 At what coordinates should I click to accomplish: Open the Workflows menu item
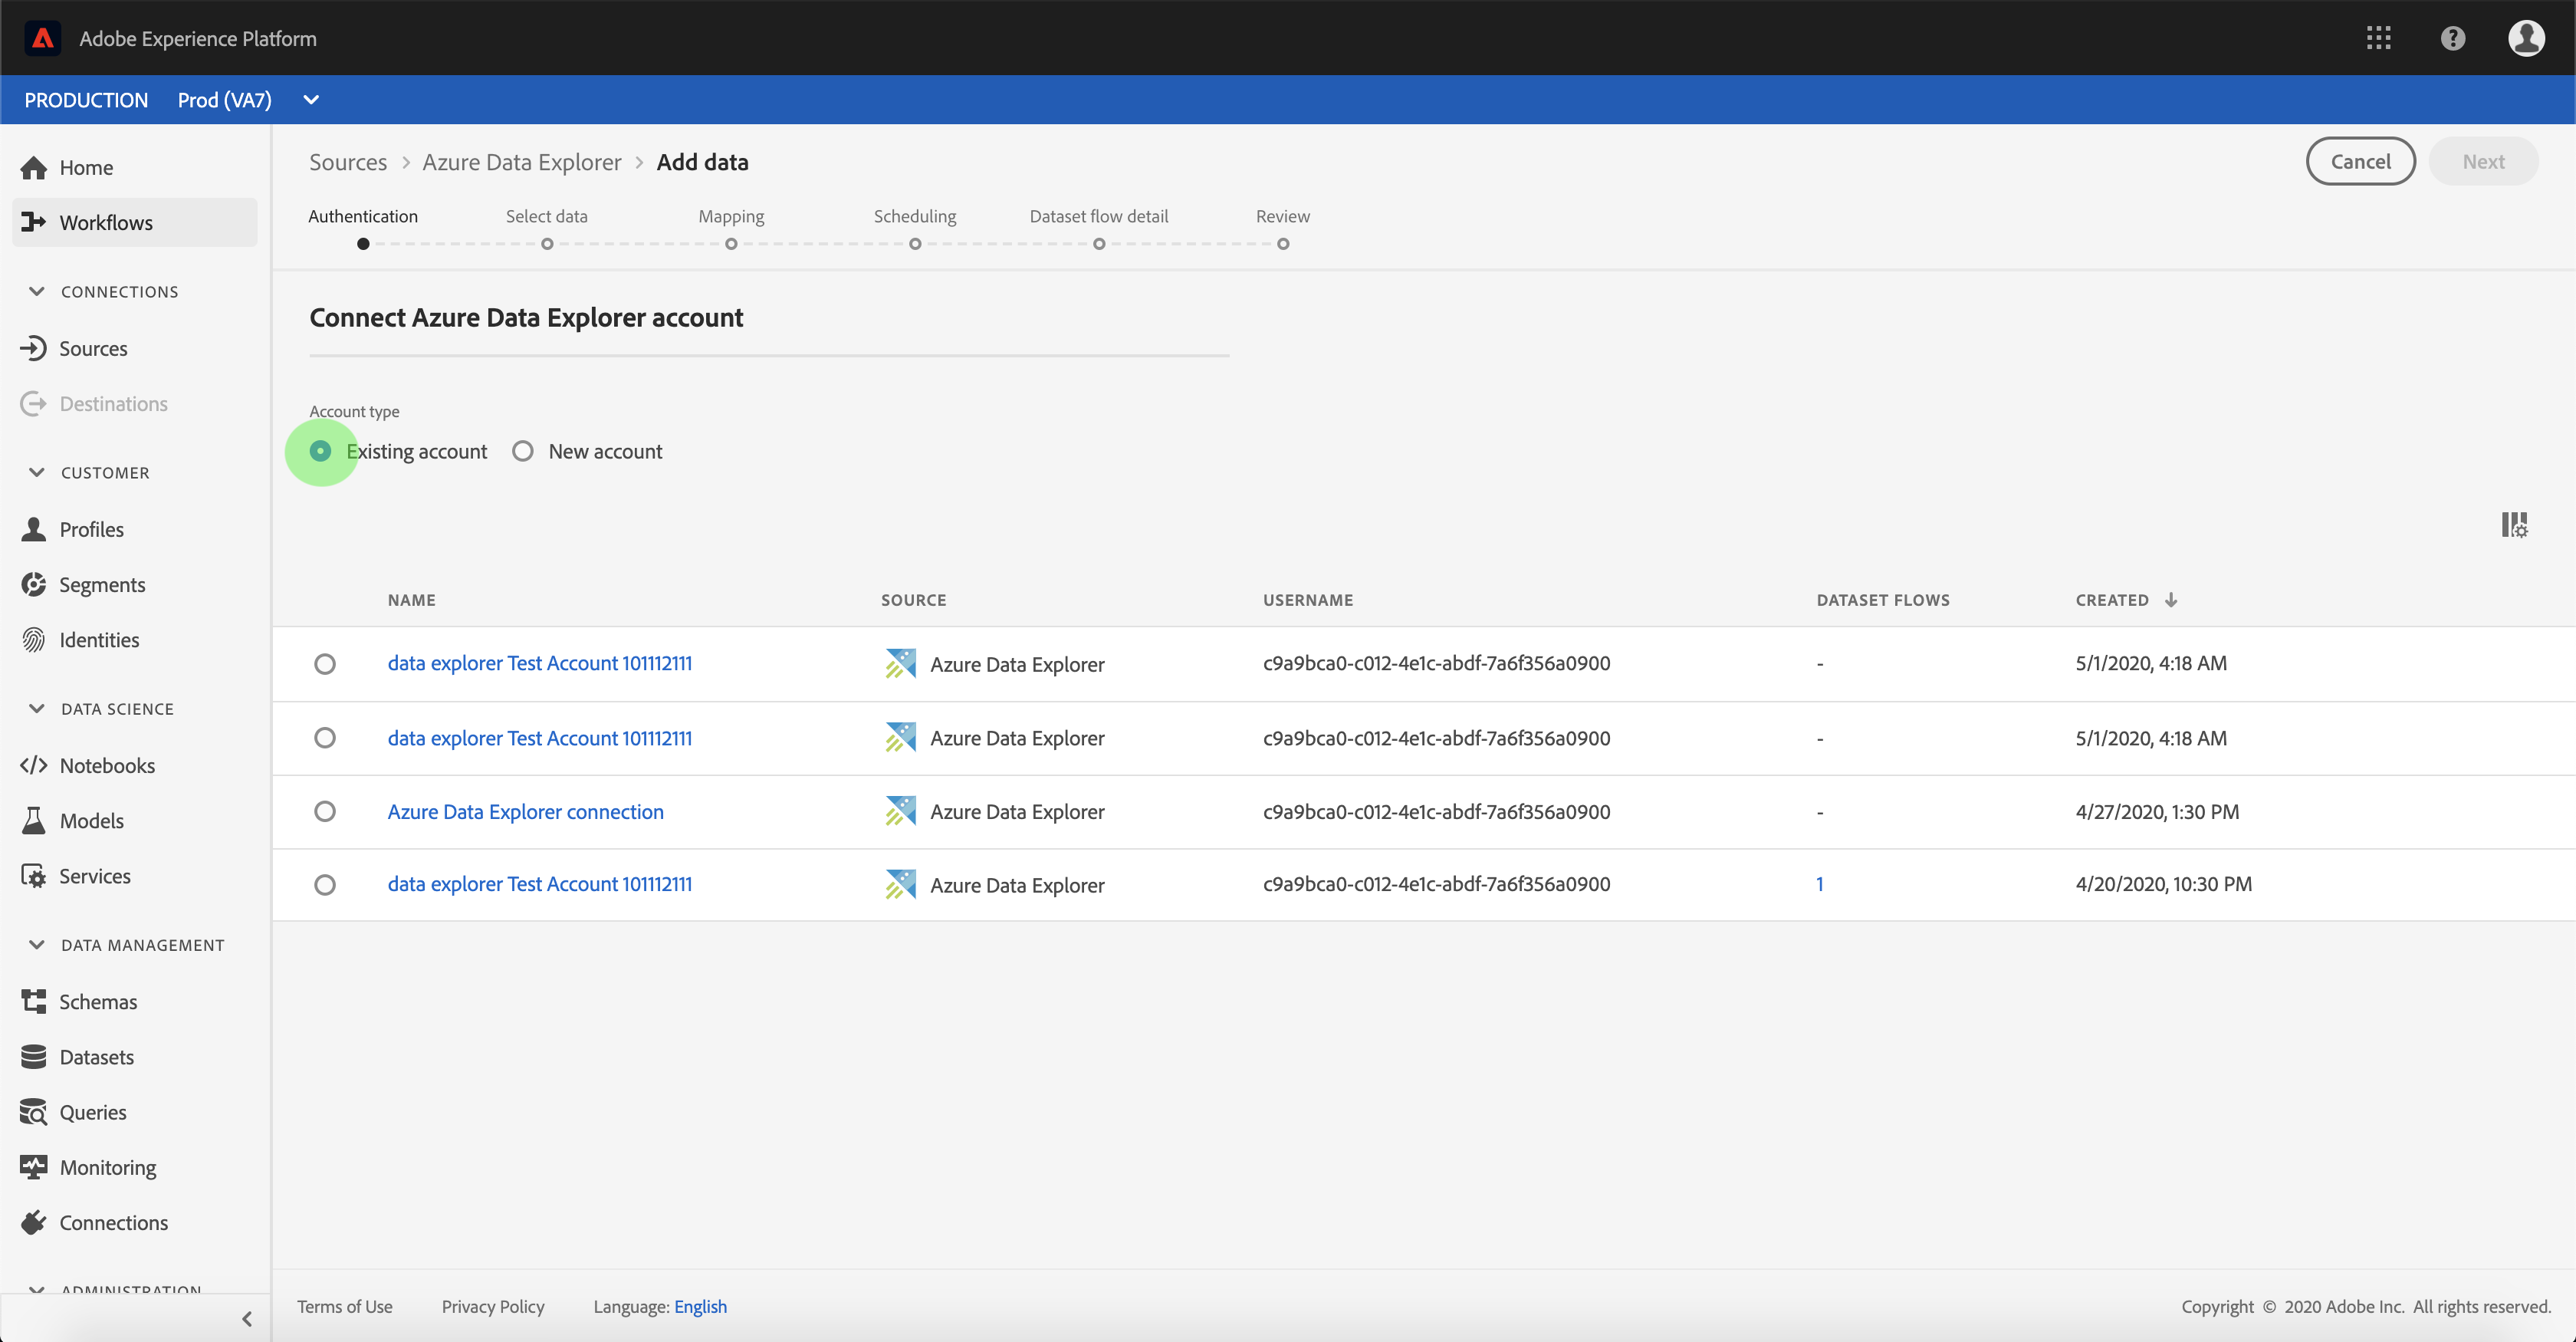(x=105, y=222)
